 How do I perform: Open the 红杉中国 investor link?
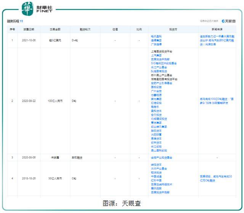click(156, 181)
